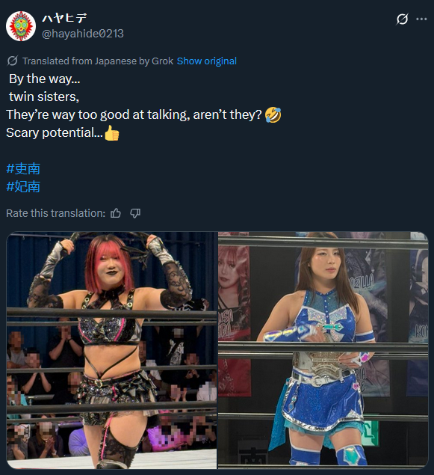Rate the translation with thumbs down
Screen dimensions: 434x475
click(135, 213)
